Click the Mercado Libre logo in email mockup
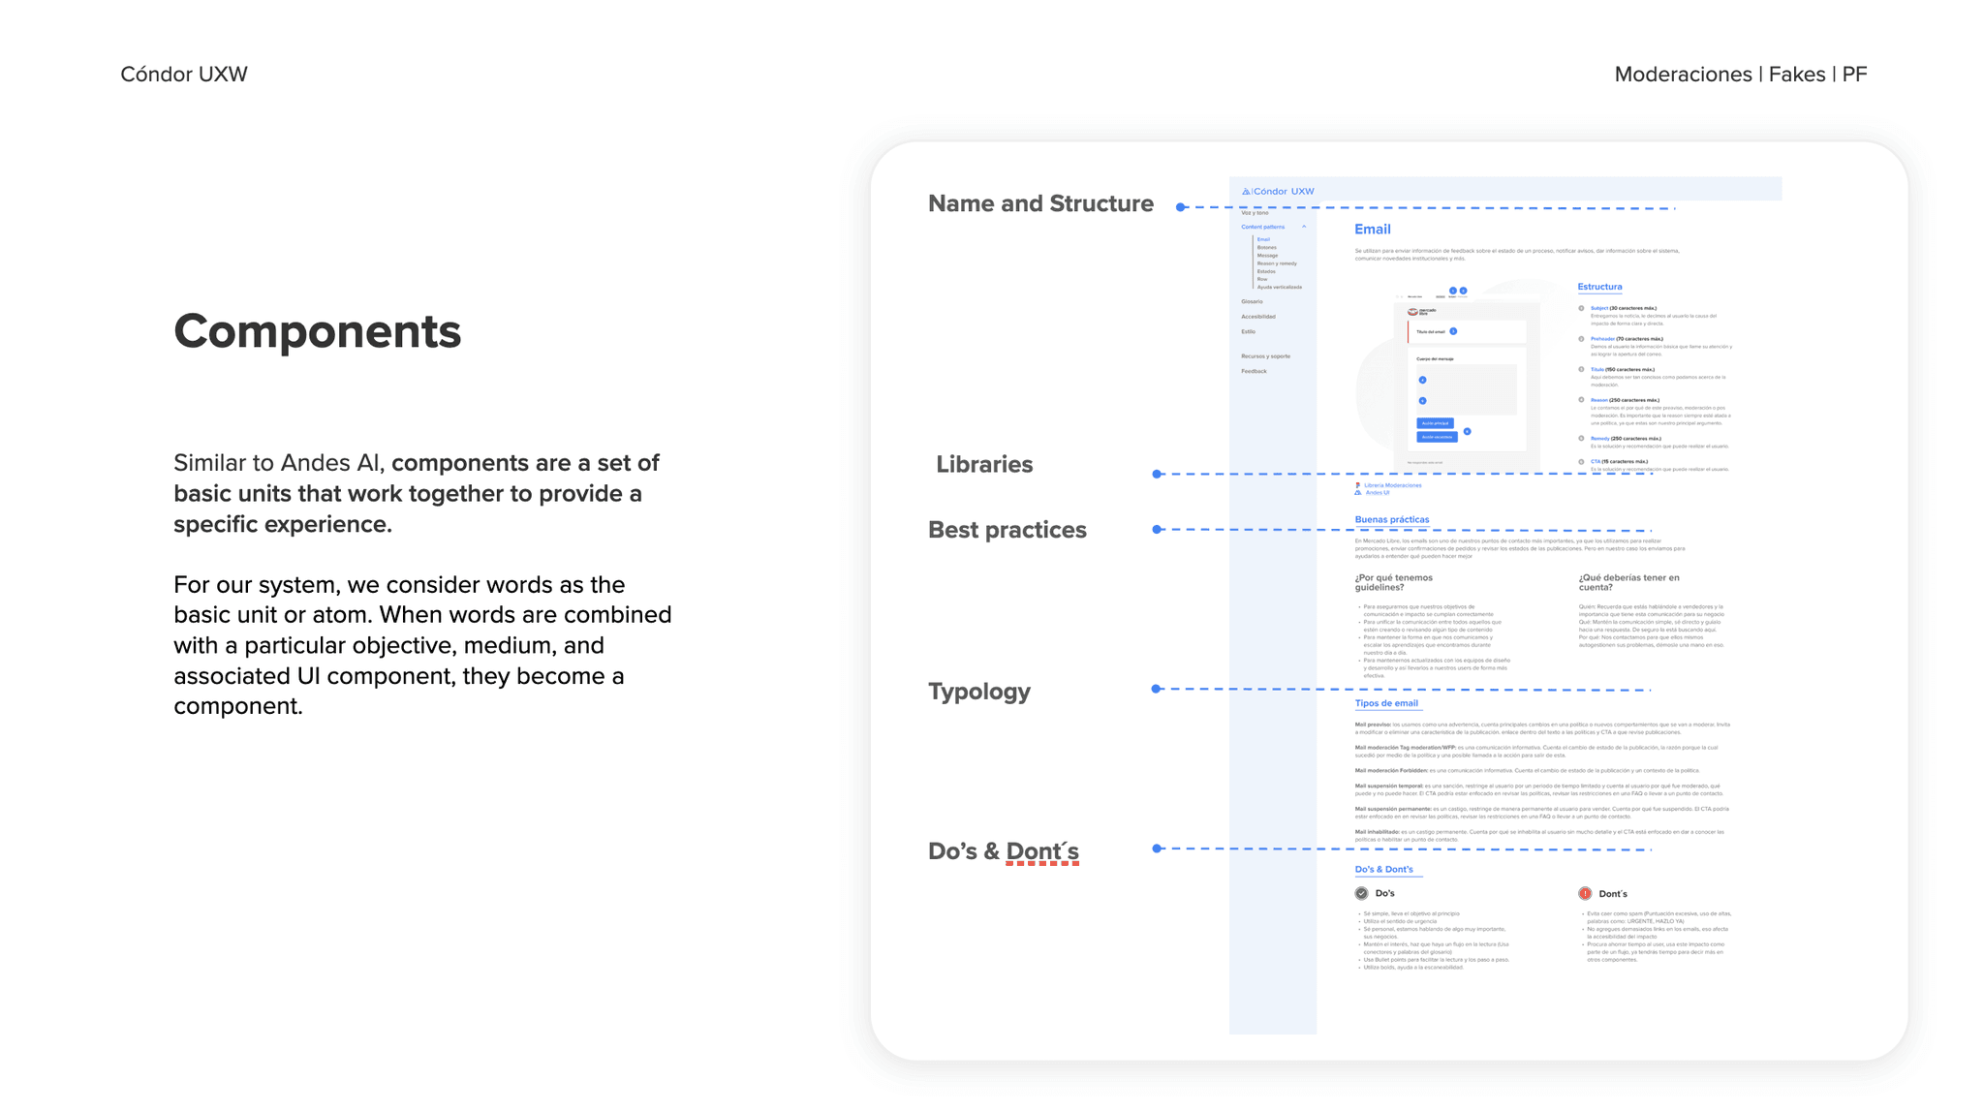Screen dimensions: 1984x1111 1413,312
